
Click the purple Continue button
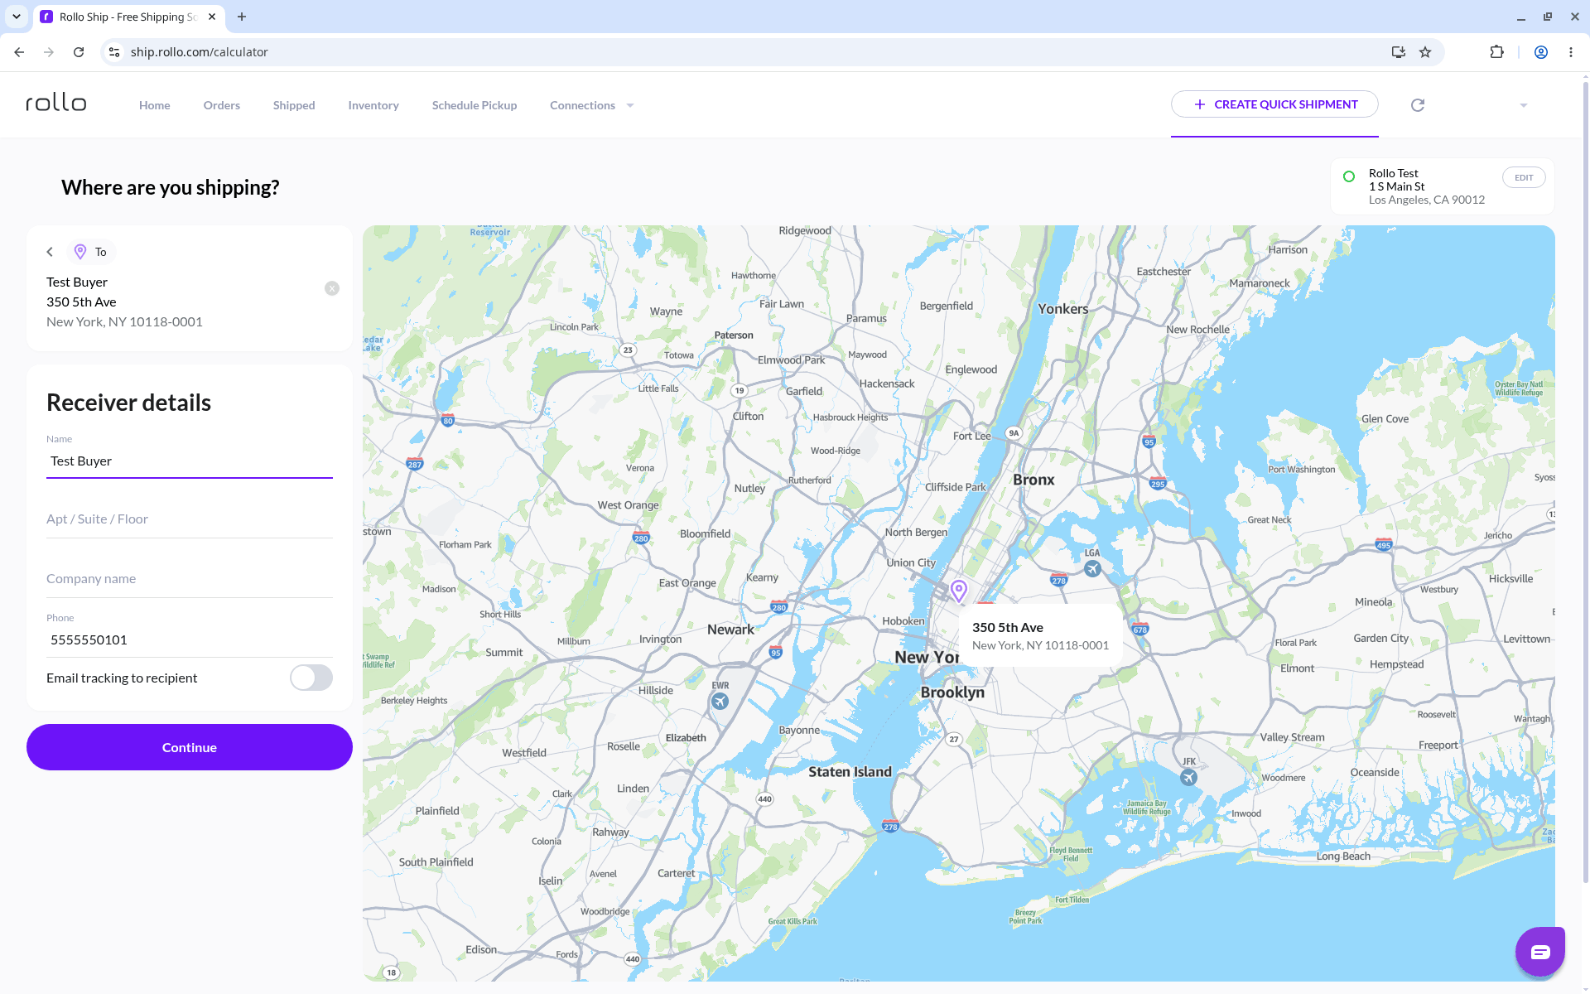point(190,747)
